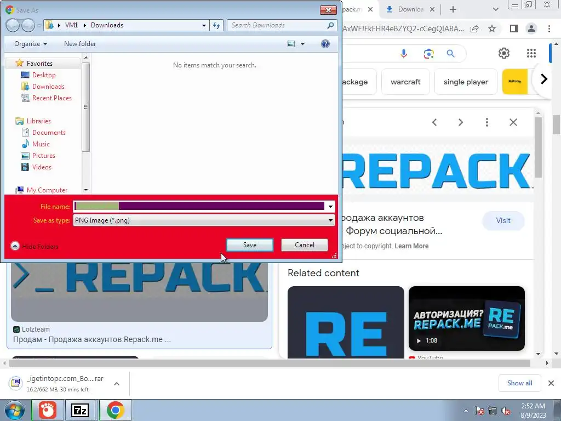This screenshot has width=561, height=421.
Task: Open Chrome profile avatar
Action: pyautogui.click(x=531, y=29)
